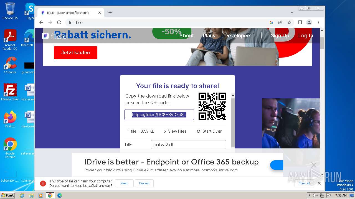Show hidden tray icons
The height and width of the screenshot is (199, 355).
click(x=310, y=195)
